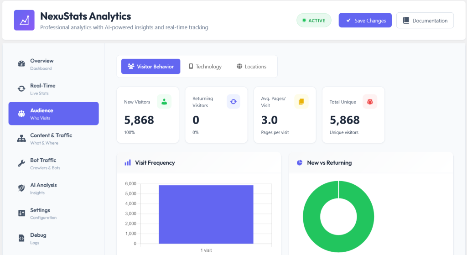Screen dimensions: 467x255
Task: Click the Returning Visitors refresh icon
Action: point(233,102)
